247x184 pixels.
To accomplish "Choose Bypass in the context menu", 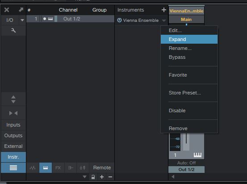I will (x=189, y=57).
